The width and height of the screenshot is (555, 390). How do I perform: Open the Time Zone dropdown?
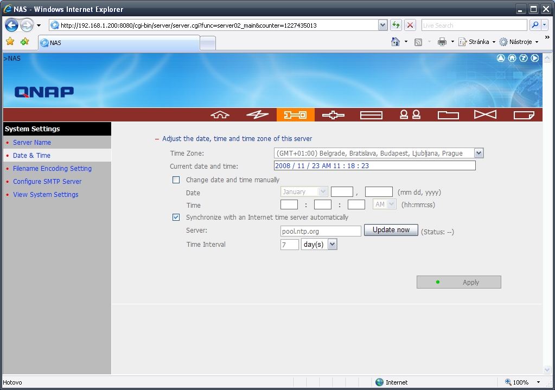[x=479, y=154]
